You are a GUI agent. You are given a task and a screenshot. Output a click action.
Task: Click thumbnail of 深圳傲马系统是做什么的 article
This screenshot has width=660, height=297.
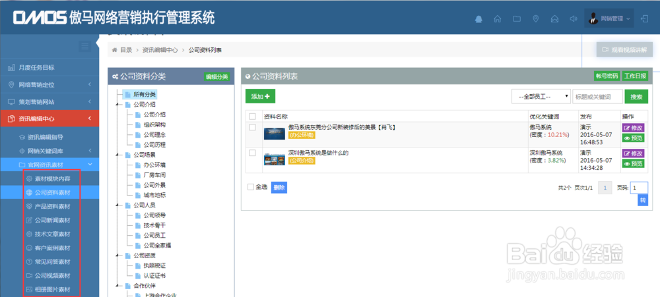[x=275, y=159]
